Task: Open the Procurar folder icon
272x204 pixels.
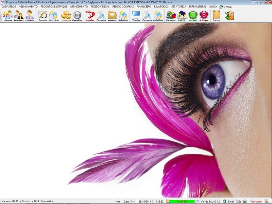Action: point(112,16)
